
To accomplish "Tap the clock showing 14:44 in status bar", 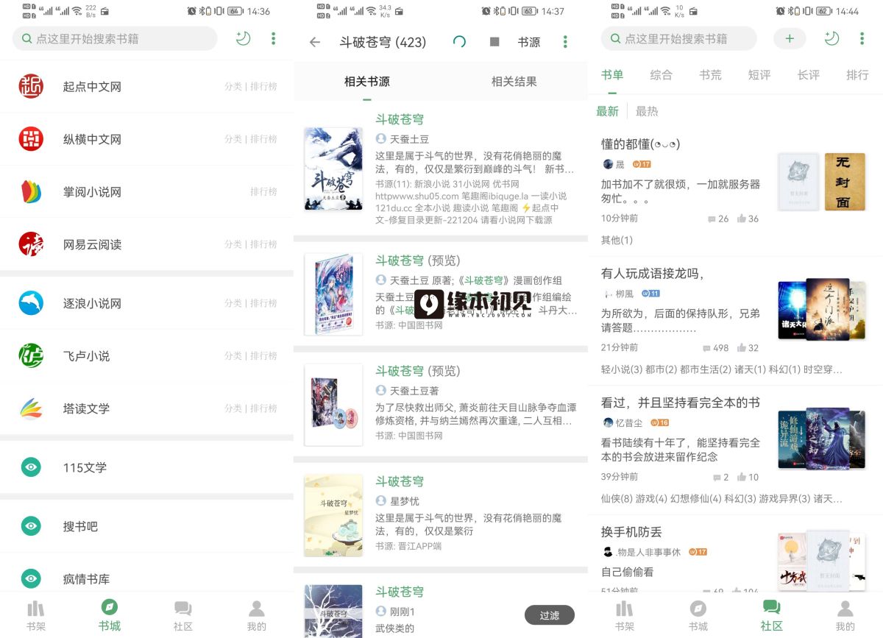I will [848, 11].
